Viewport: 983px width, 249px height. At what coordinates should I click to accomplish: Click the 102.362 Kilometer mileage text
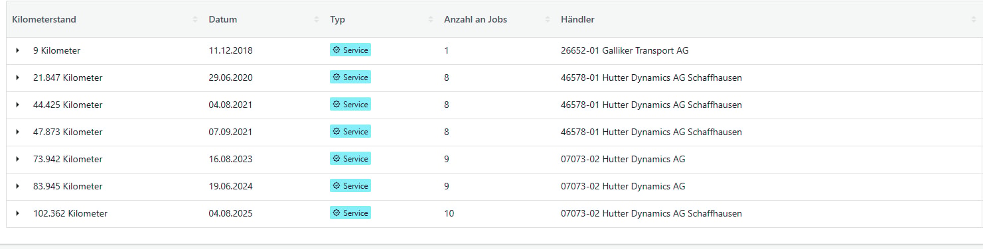pyautogui.click(x=70, y=213)
